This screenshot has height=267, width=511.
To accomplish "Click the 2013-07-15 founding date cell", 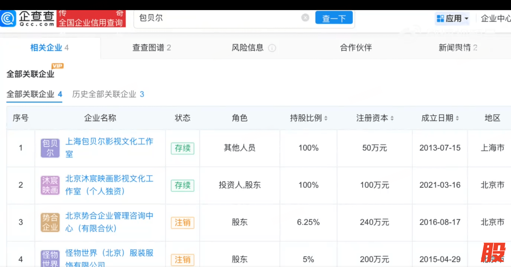I will point(440,148).
